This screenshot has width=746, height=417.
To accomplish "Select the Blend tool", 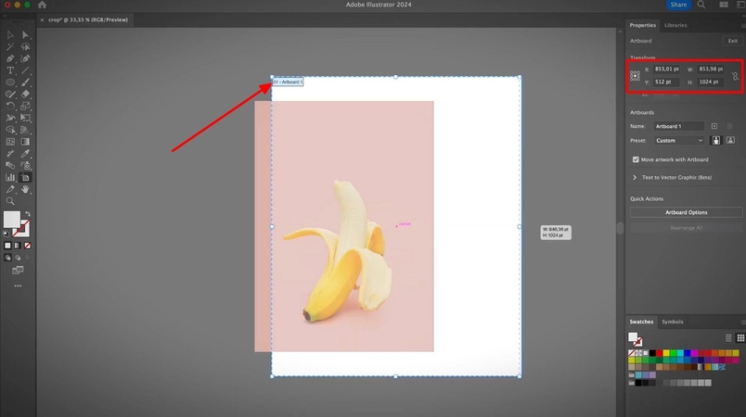I will [x=10, y=165].
